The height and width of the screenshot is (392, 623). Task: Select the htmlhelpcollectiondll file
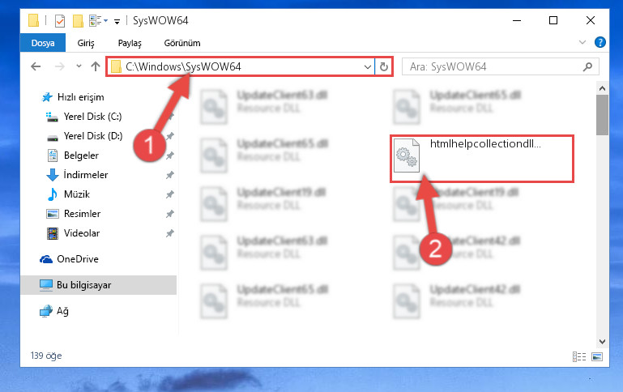tap(482, 159)
